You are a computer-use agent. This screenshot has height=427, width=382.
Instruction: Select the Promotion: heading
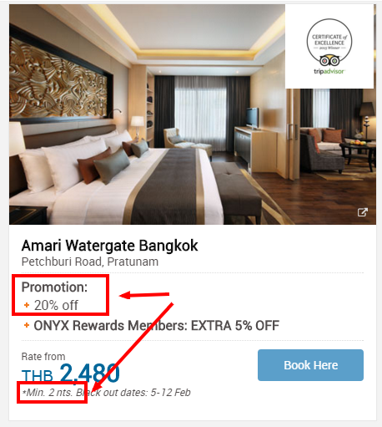point(54,287)
